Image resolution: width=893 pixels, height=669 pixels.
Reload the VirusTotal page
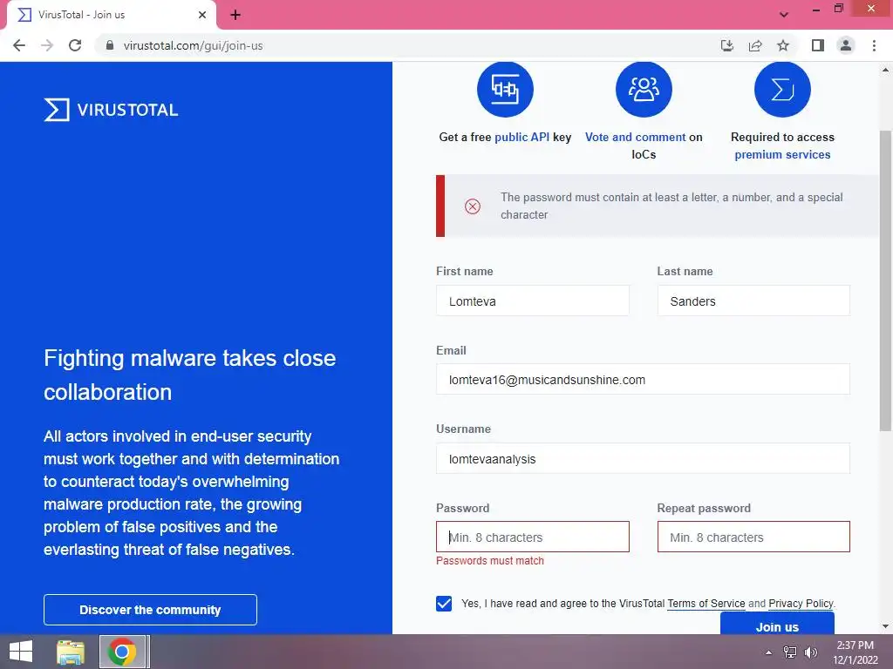[75, 45]
